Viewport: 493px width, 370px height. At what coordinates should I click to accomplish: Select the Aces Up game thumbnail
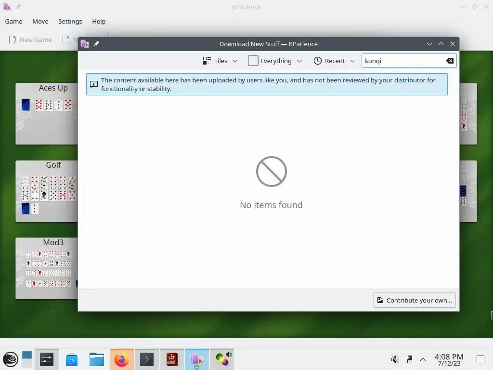[47, 114]
